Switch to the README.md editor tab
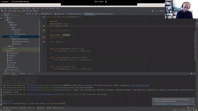Image resolution: width=198 pixels, height=111 pixels. tap(46, 14)
